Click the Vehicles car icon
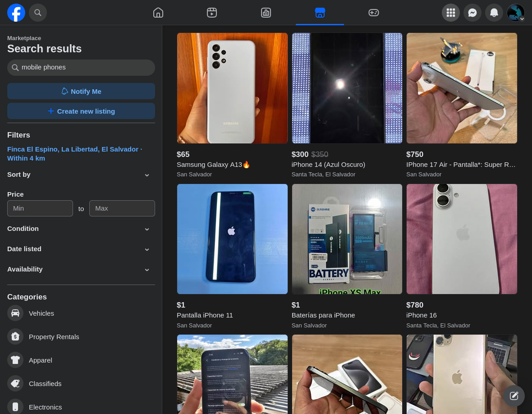 [15, 313]
